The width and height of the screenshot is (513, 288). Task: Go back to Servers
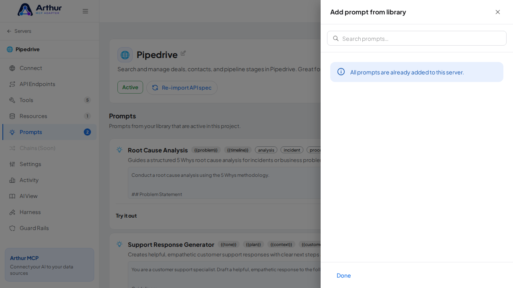19,31
